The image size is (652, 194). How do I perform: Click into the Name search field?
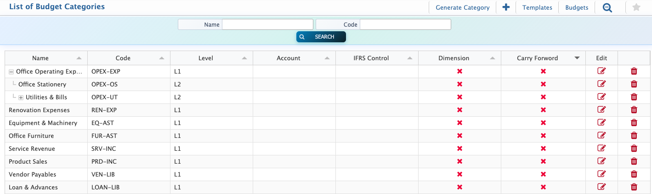tap(267, 24)
